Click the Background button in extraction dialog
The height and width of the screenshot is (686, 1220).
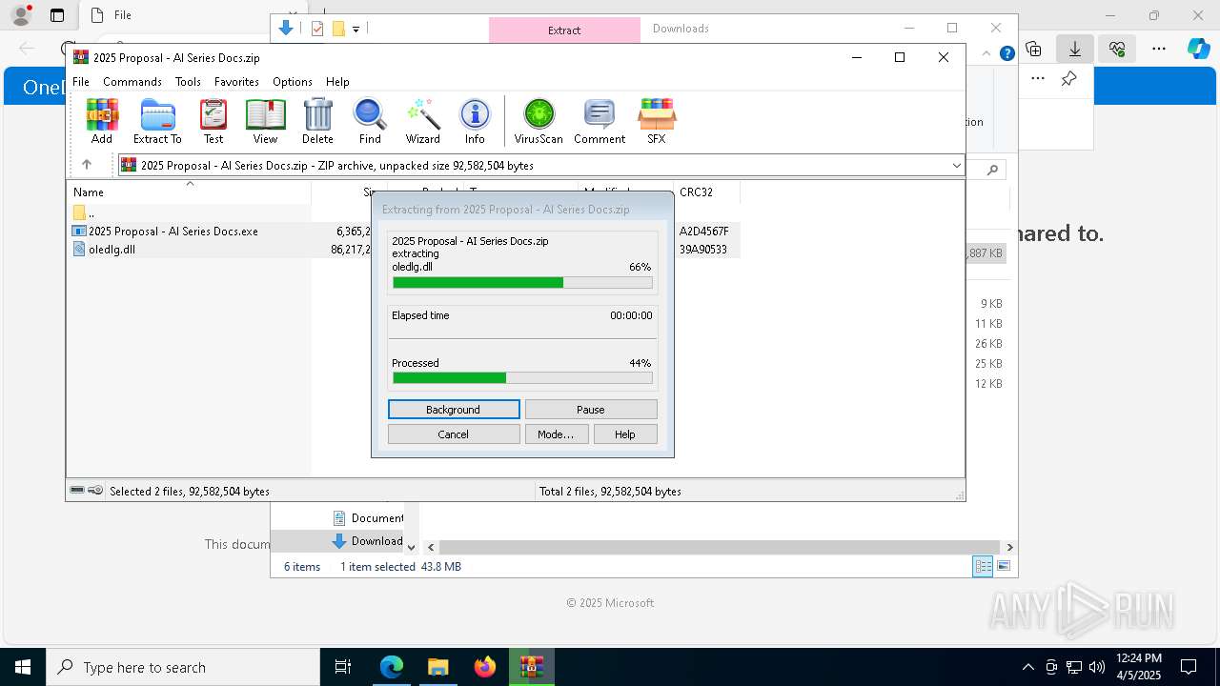coord(454,410)
